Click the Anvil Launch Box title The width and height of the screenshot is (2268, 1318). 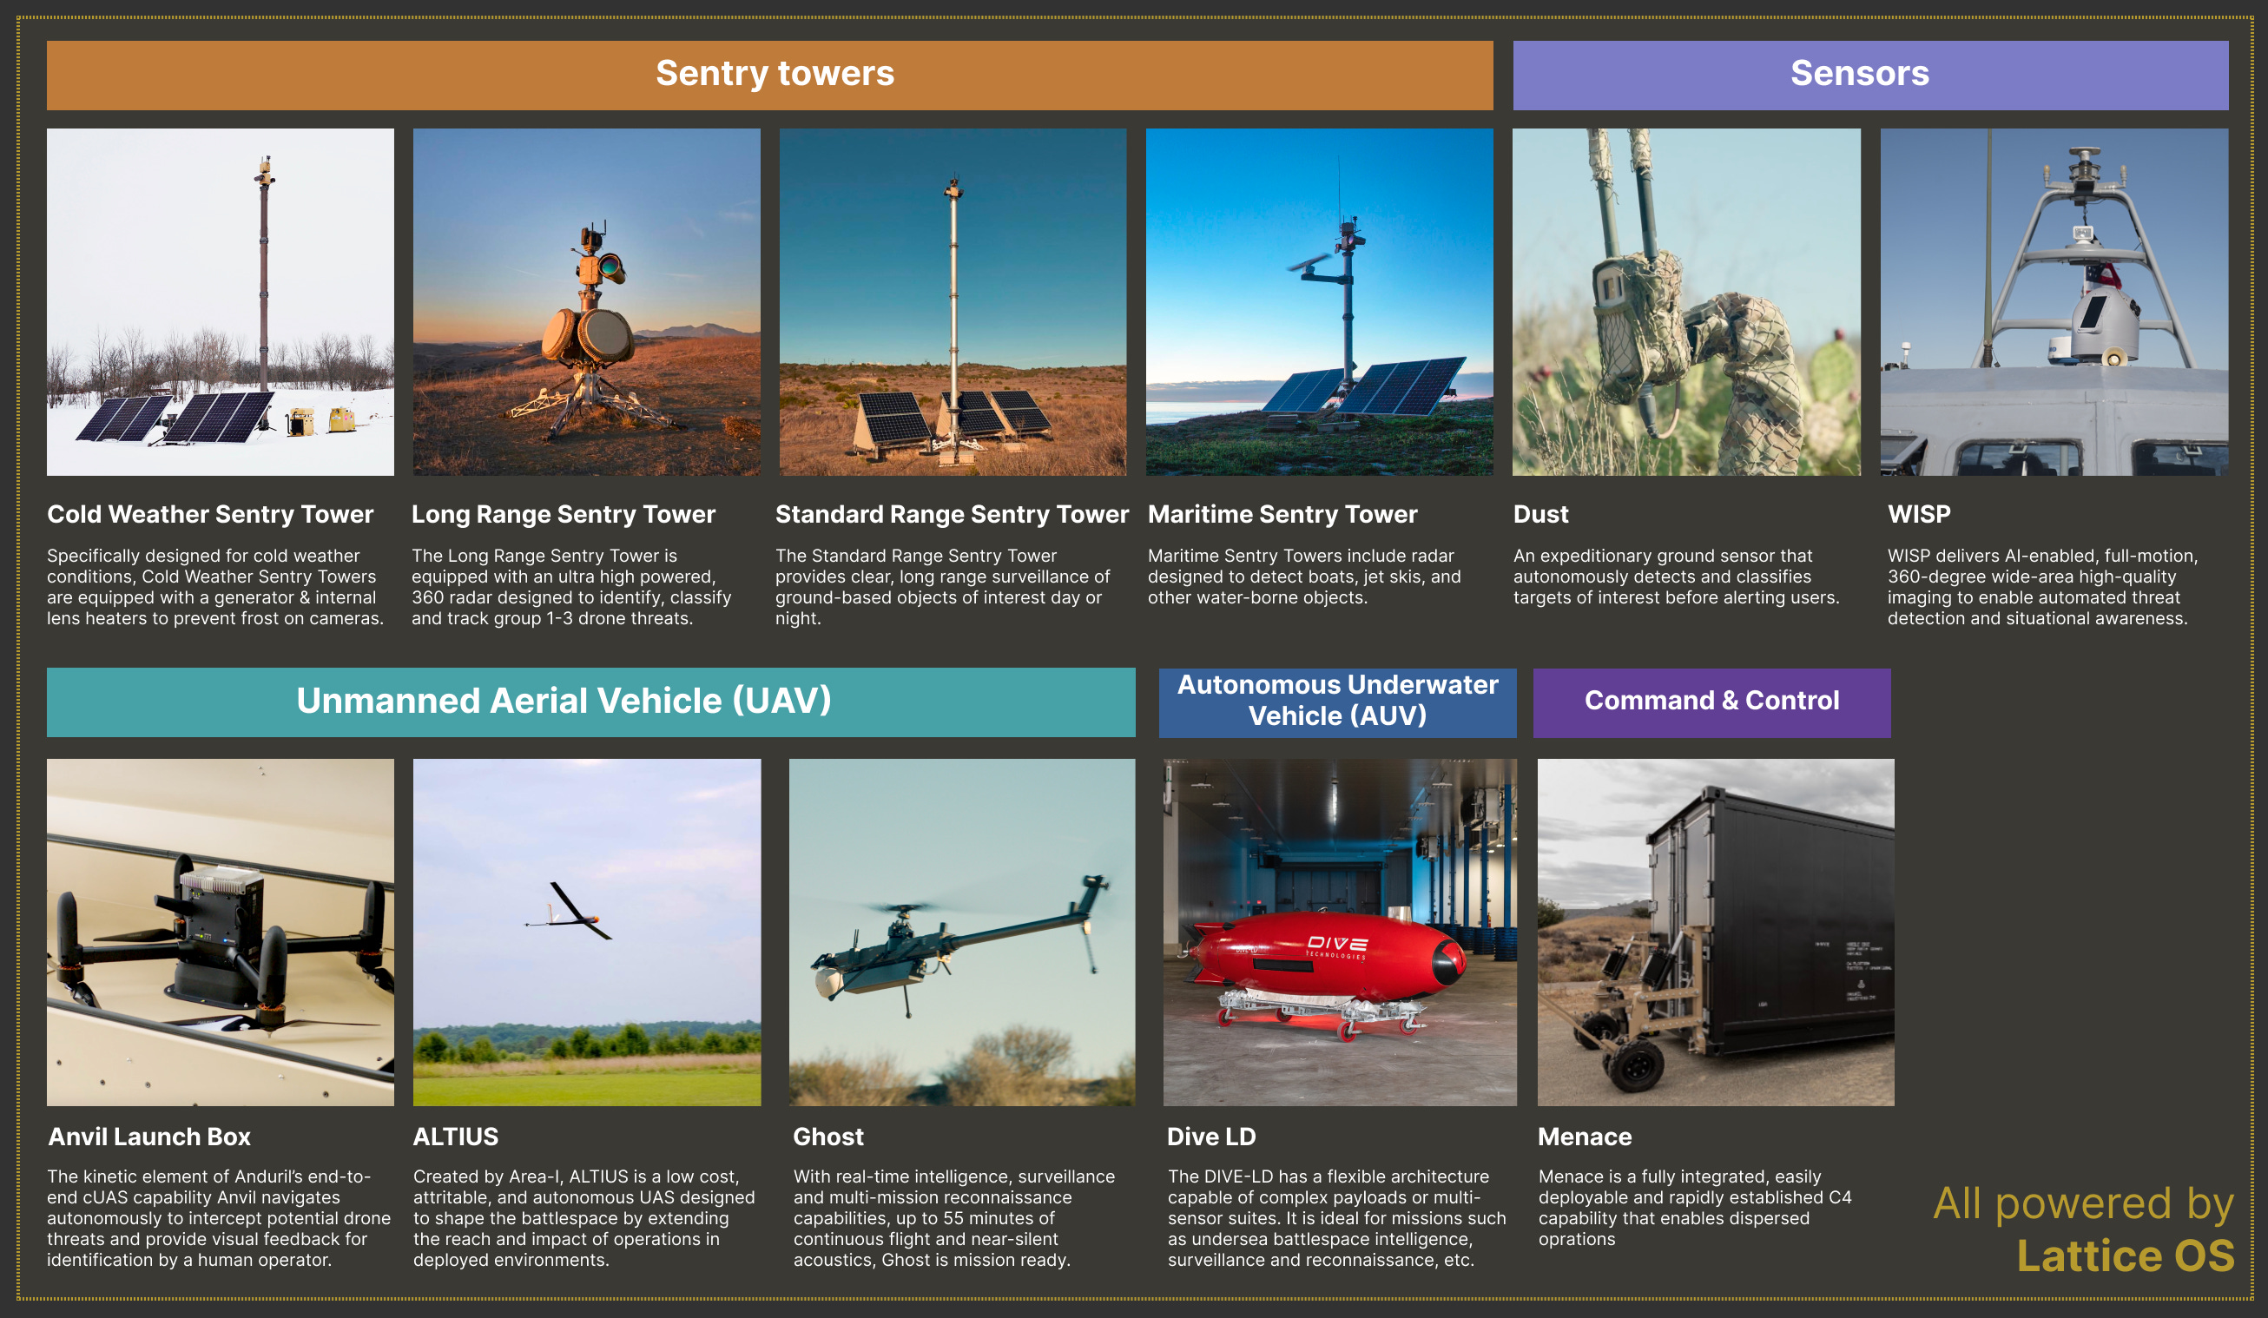(149, 1137)
